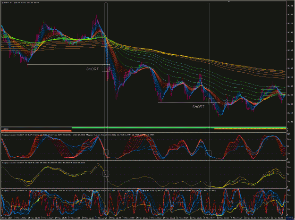Click the '14 Nov 21:24' time label on the time axis
The height and width of the screenshot is (220, 295).
click(47, 218)
